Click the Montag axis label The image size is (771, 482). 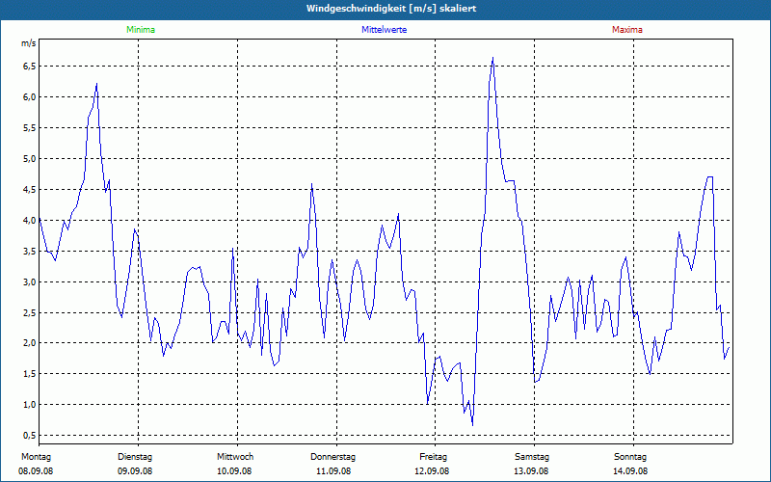(x=36, y=457)
